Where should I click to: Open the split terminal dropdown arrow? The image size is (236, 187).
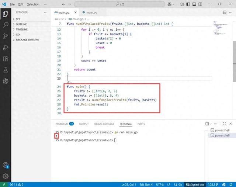pyautogui.click(x=211, y=124)
